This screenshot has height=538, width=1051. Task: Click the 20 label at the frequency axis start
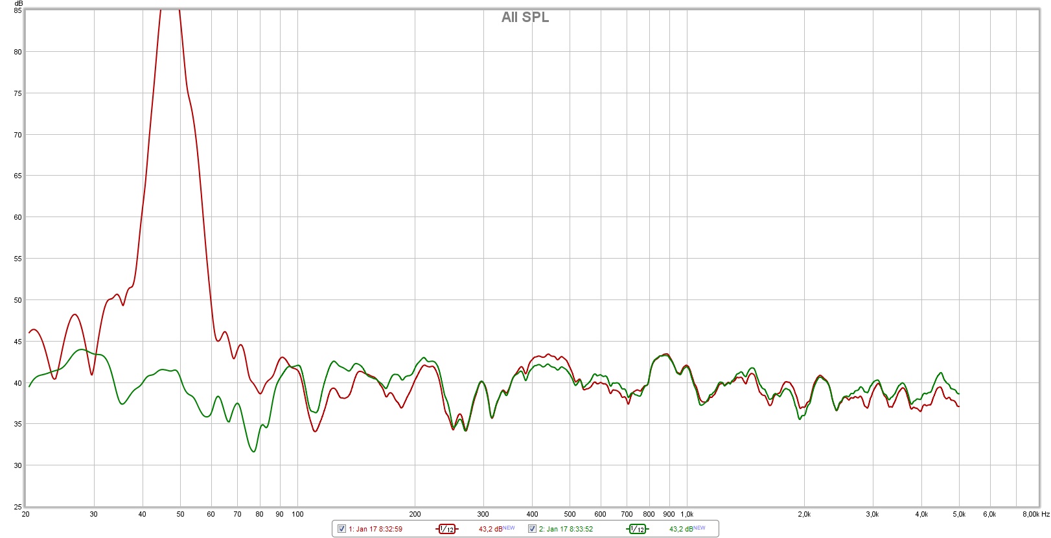26,514
